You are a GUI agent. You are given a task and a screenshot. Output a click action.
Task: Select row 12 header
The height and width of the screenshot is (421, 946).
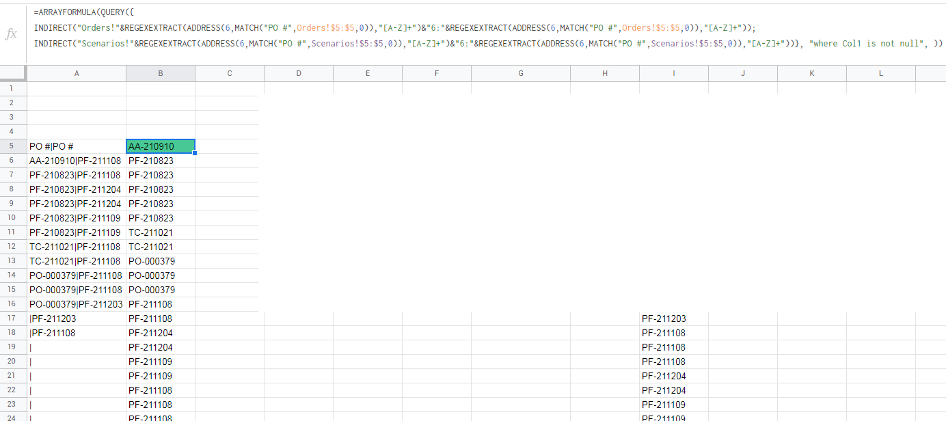(13, 247)
